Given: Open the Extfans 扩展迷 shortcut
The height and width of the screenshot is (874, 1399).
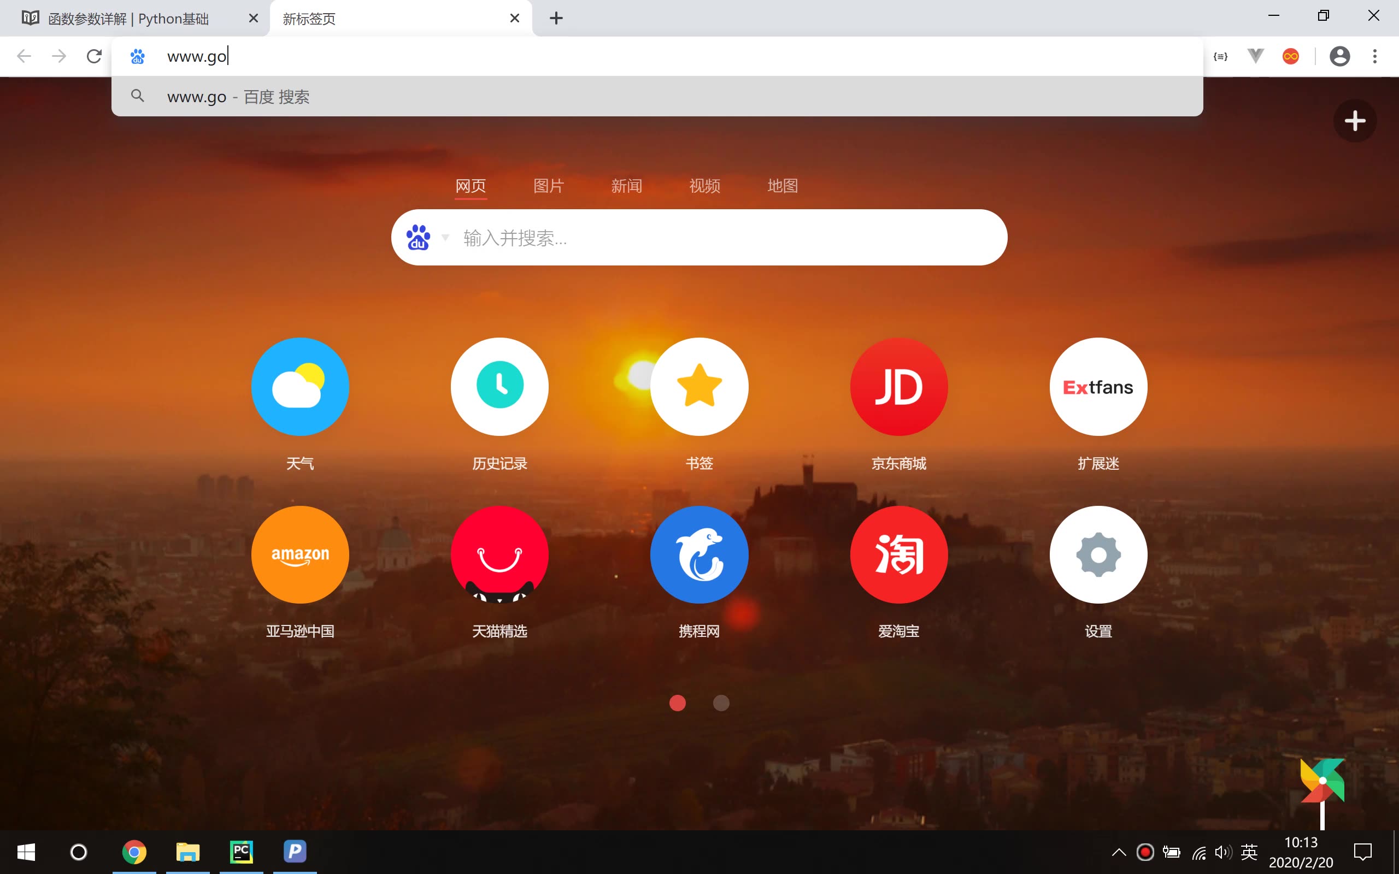Looking at the screenshot, I should (1098, 386).
